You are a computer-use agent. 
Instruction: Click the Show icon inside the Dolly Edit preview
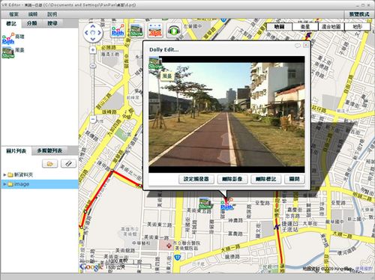[155, 63]
